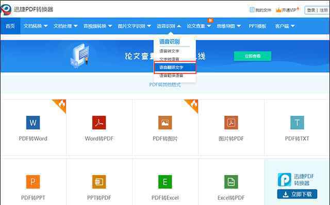Open the 图片文字识别 dropdown
This screenshot has height=205, width=330.
(x=134, y=26)
